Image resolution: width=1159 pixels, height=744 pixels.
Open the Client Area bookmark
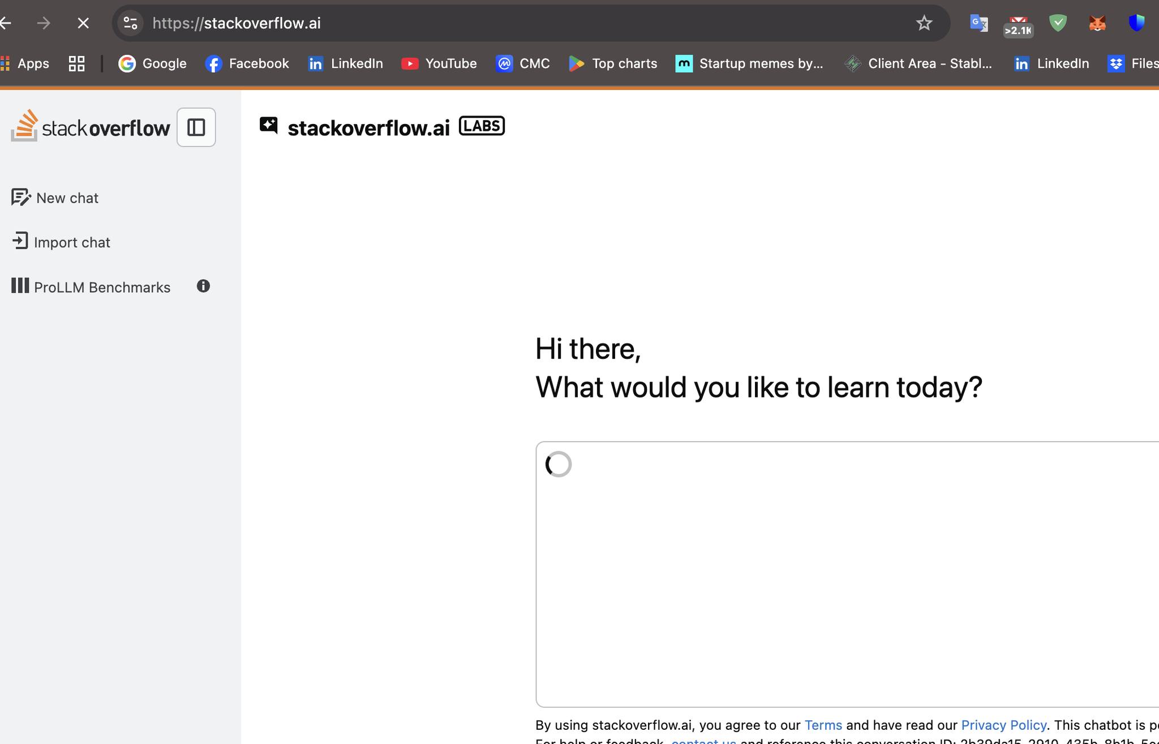click(918, 63)
